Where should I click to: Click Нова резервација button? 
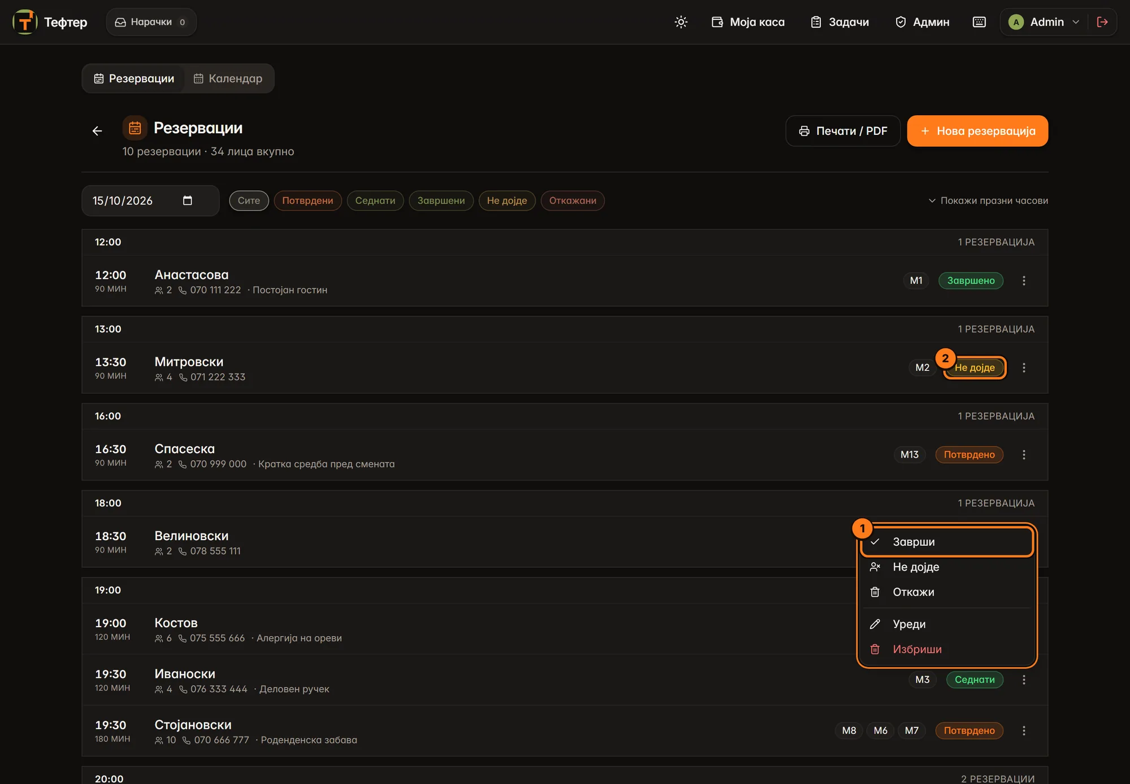click(x=977, y=131)
